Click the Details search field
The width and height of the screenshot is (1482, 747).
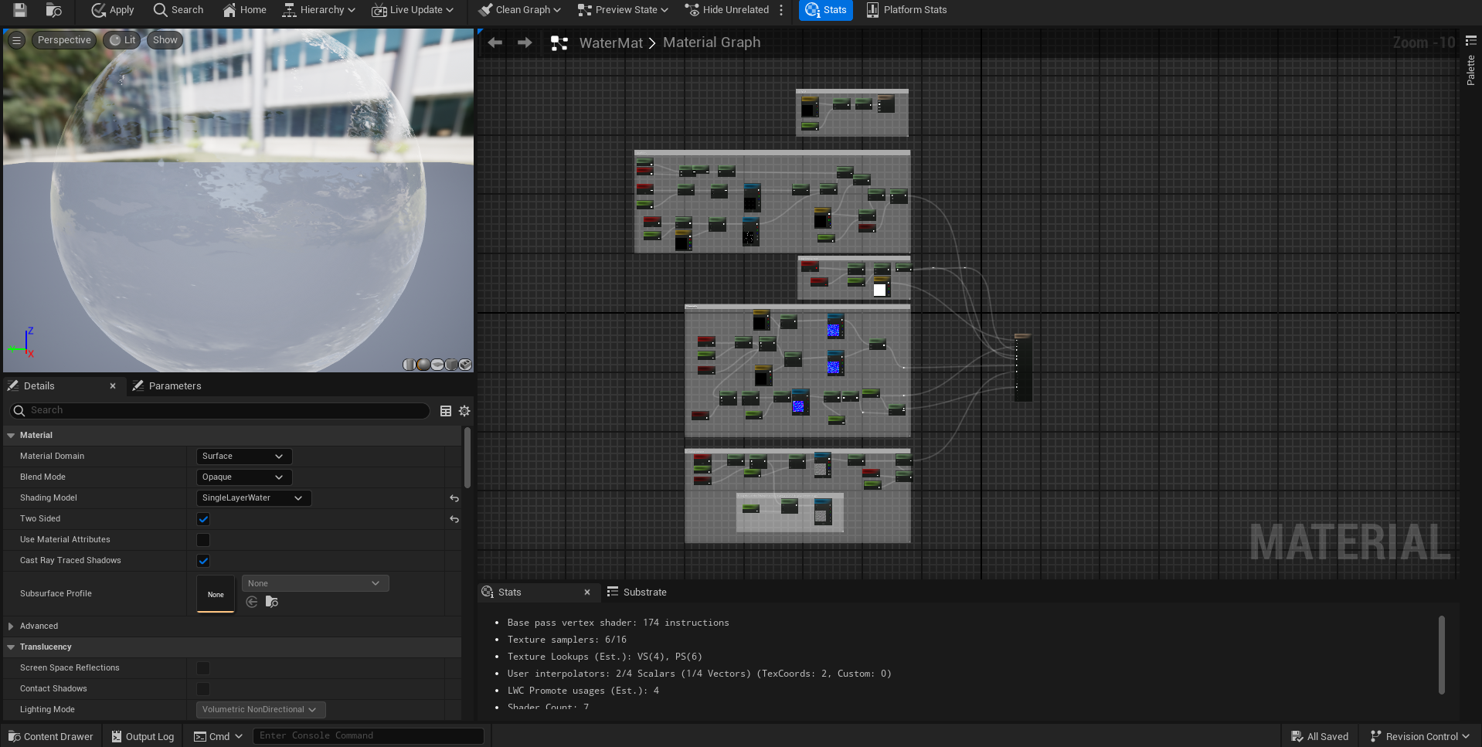[x=224, y=410]
